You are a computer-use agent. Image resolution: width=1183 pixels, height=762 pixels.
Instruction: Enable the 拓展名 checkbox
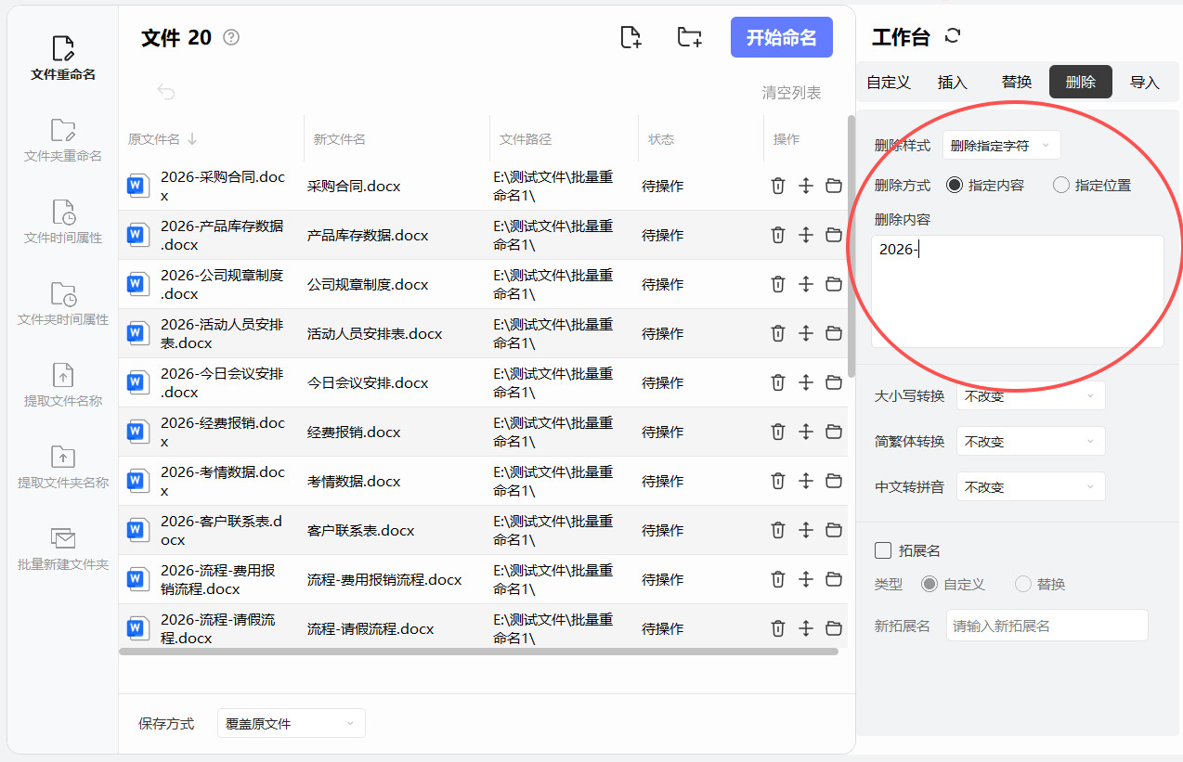[x=883, y=550]
